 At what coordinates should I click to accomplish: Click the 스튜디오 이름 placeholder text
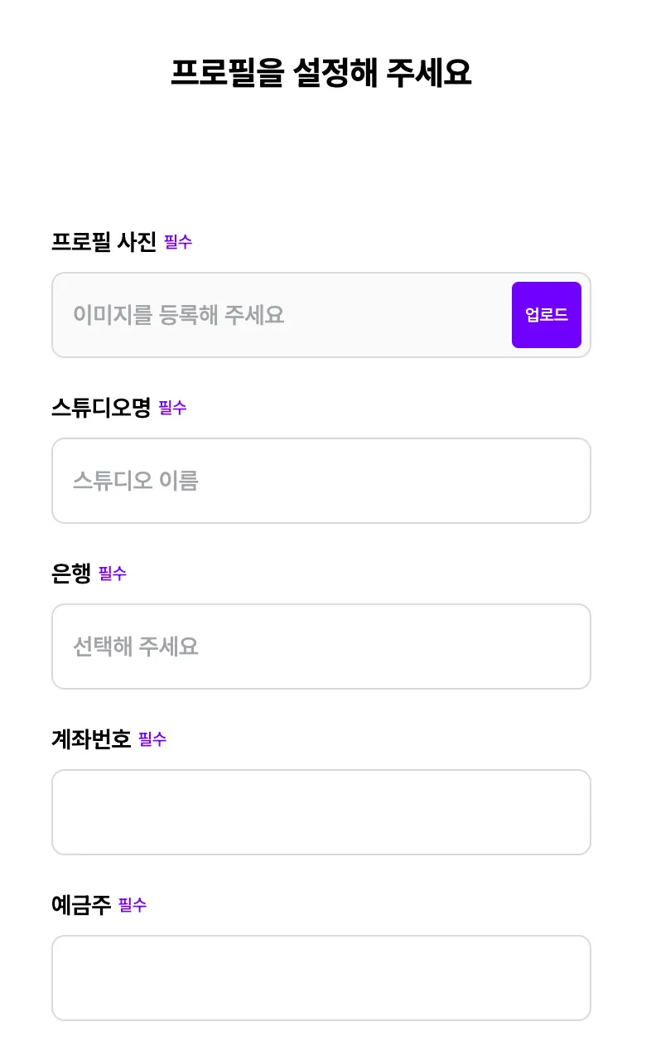[x=136, y=481]
